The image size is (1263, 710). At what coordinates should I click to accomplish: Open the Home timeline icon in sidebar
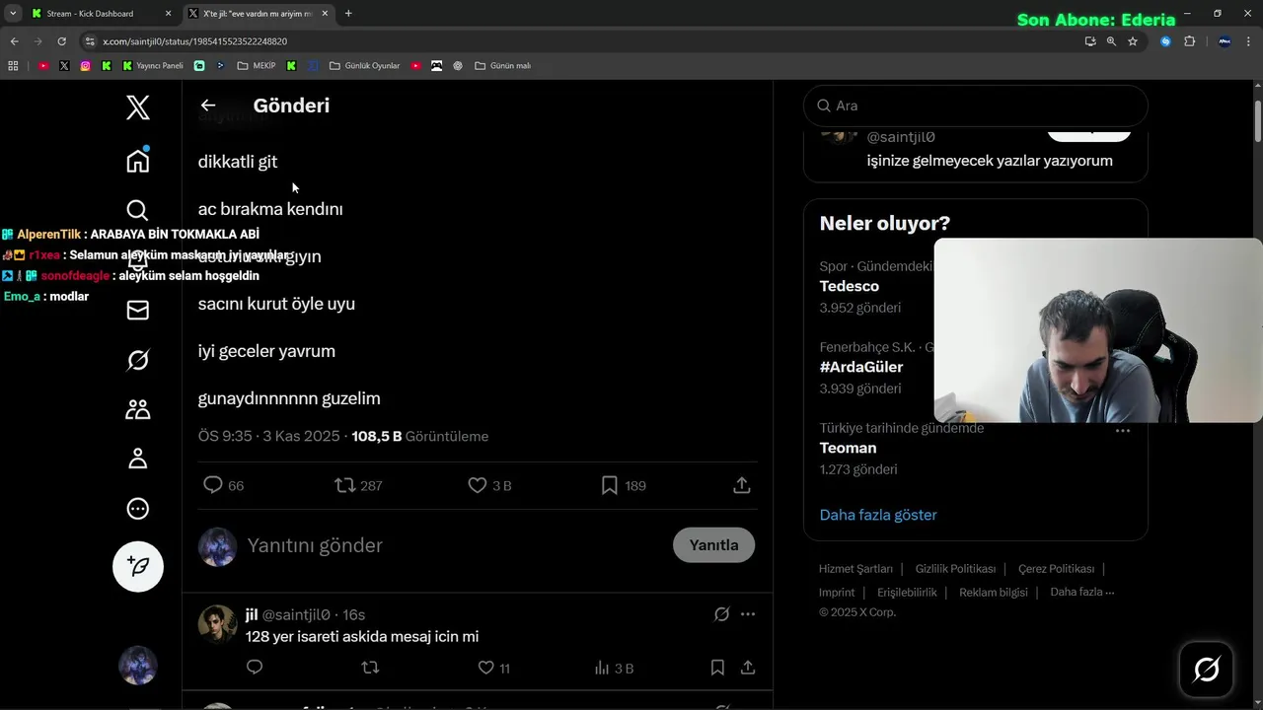138,160
